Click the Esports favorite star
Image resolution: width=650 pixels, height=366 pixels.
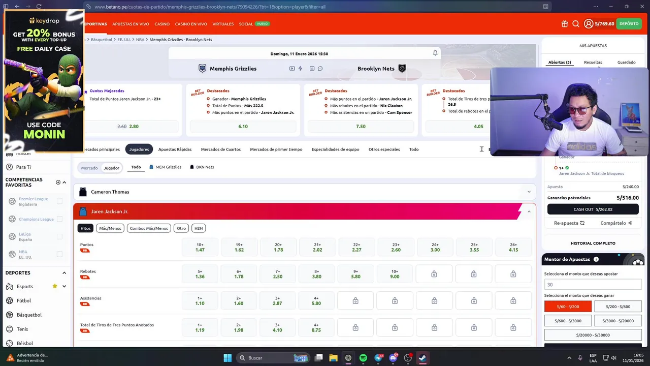[55, 286]
